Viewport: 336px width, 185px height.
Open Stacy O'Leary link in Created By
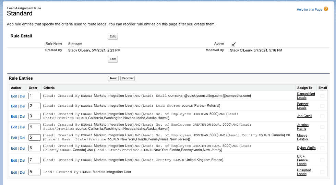pyautogui.click(x=79, y=50)
